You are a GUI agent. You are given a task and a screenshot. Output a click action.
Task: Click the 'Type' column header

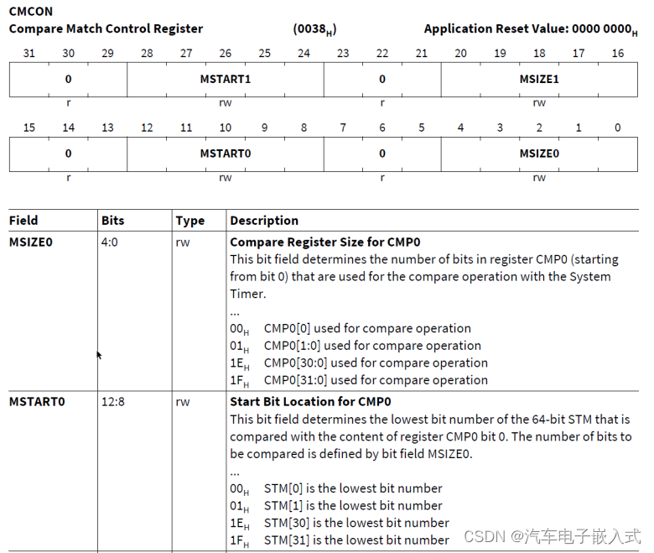[189, 221]
